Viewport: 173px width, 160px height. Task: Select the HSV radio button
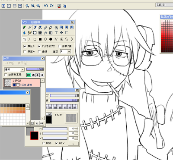tap(57, 143)
